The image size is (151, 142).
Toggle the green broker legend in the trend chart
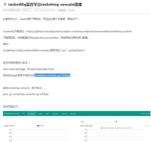coord(128,128)
